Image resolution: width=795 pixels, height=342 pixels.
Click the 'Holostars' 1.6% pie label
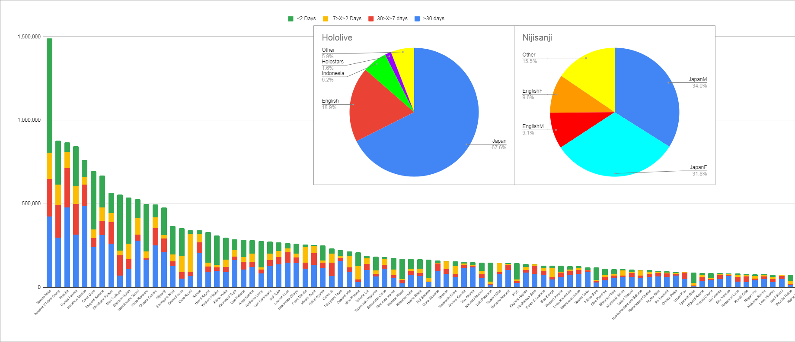pyautogui.click(x=332, y=65)
